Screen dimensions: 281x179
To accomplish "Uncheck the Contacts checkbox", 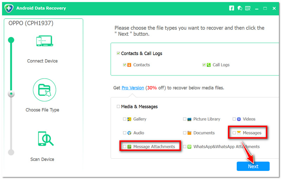I will point(125,65).
